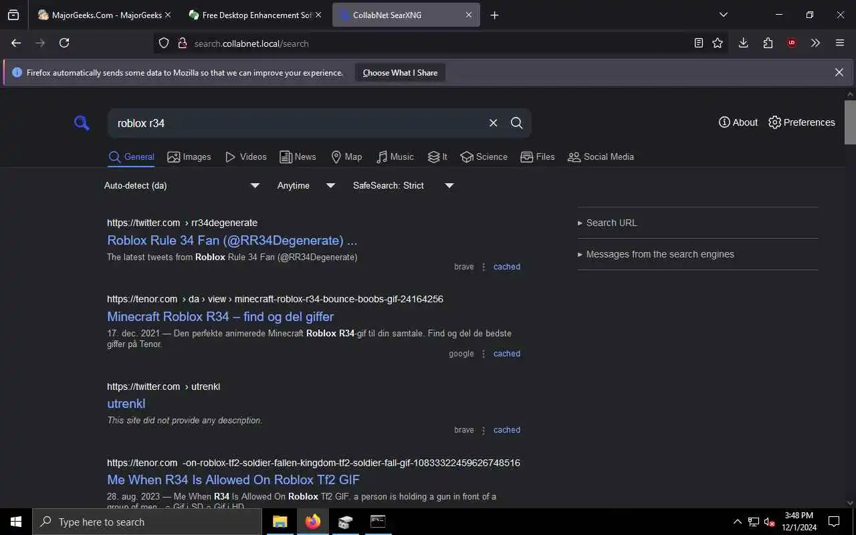Click the Firefox taskbar icon
This screenshot has height=535, width=856.
pos(313,522)
